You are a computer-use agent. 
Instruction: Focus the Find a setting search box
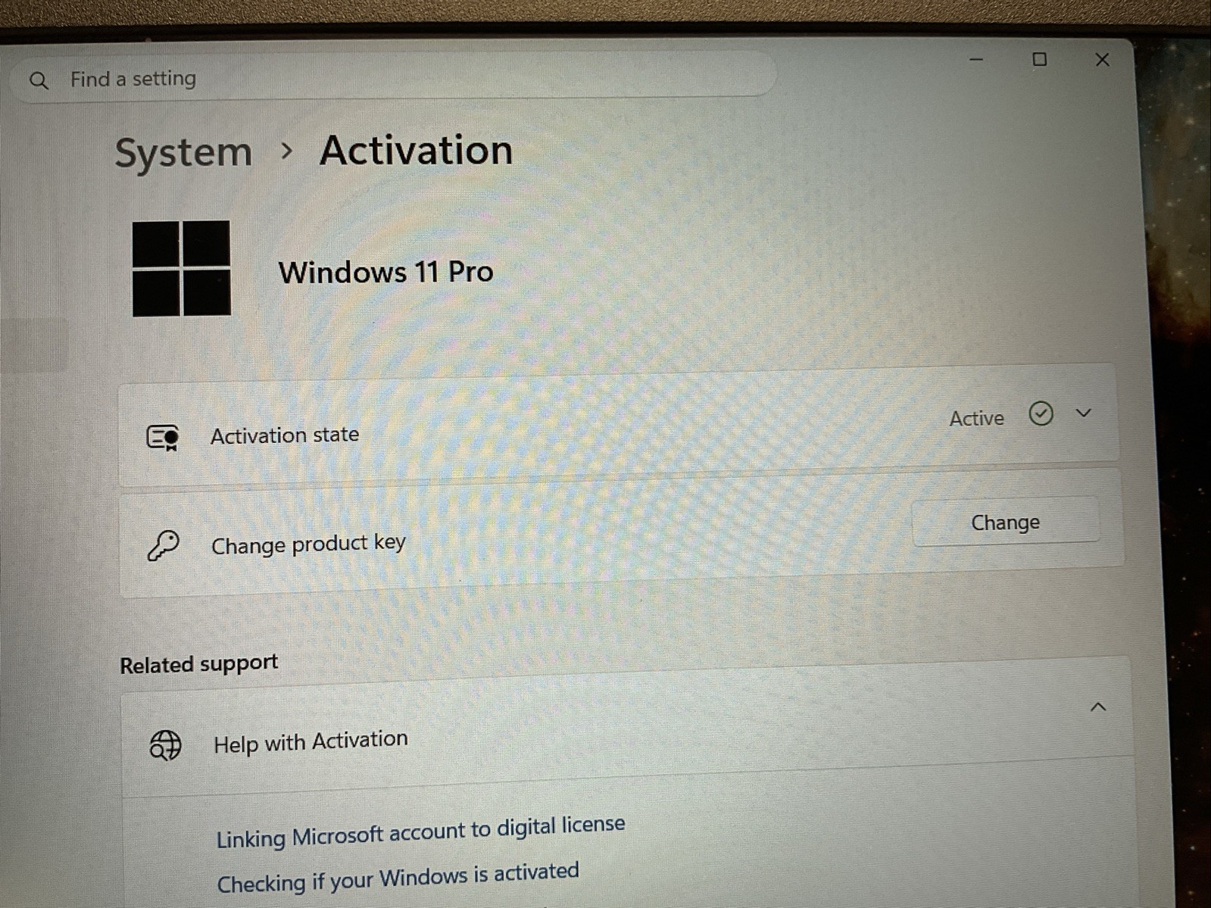394,77
